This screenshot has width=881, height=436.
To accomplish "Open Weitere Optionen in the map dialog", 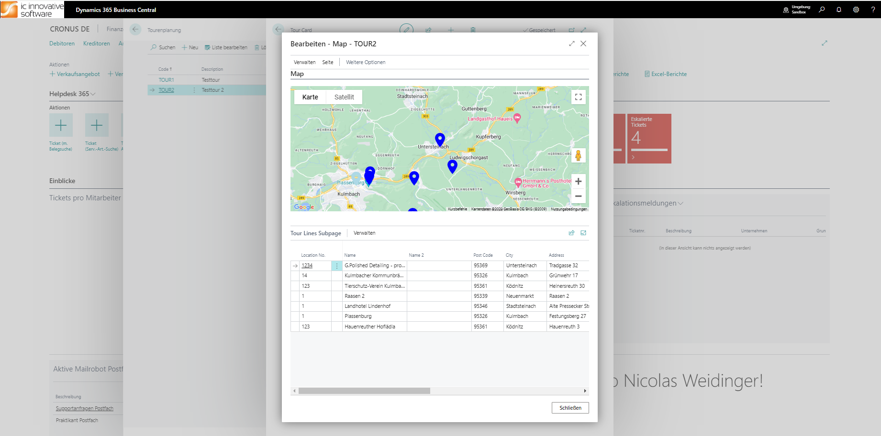I will click(x=365, y=62).
